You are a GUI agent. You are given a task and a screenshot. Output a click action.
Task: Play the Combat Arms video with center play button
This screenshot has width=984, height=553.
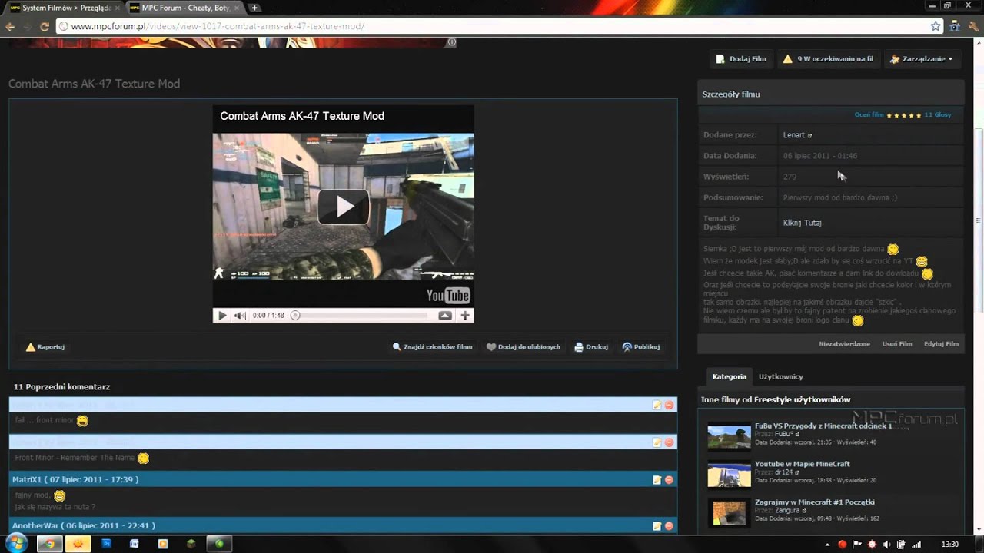coord(344,207)
